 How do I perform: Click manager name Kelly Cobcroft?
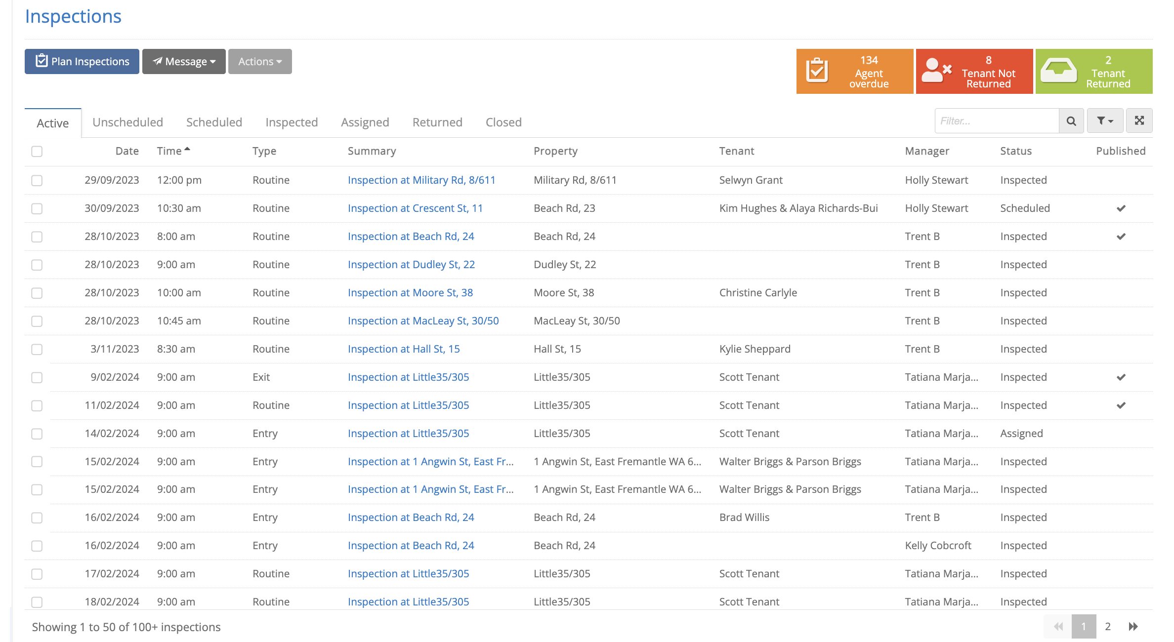click(938, 546)
